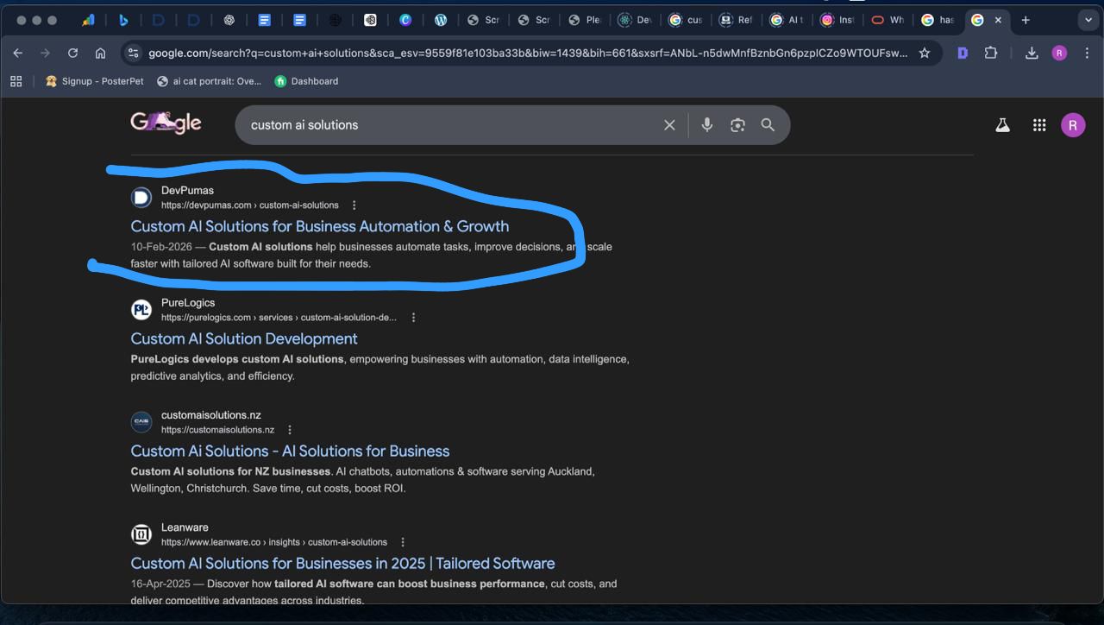The image size is (1104, 625).
Task: Click the PureLogics favicon
Action: point(141,310)
